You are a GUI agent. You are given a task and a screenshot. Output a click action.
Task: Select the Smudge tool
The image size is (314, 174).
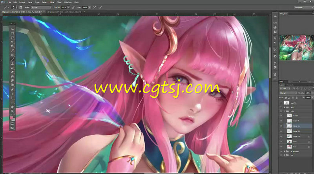[13, 81]
